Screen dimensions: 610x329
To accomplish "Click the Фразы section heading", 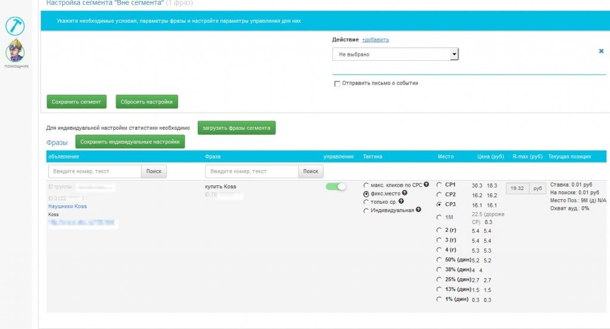I will point(57,142).
